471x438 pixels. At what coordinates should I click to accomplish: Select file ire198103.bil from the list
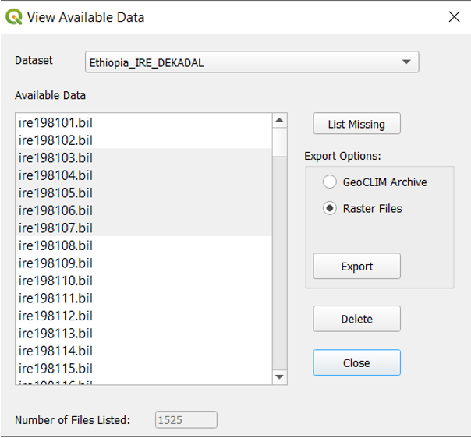click(56, 158)
